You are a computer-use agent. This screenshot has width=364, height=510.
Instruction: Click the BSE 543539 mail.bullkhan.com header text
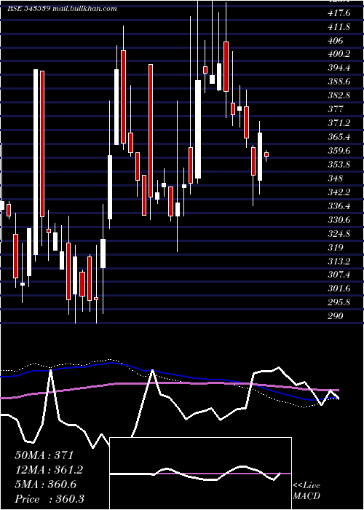point(62,9)
